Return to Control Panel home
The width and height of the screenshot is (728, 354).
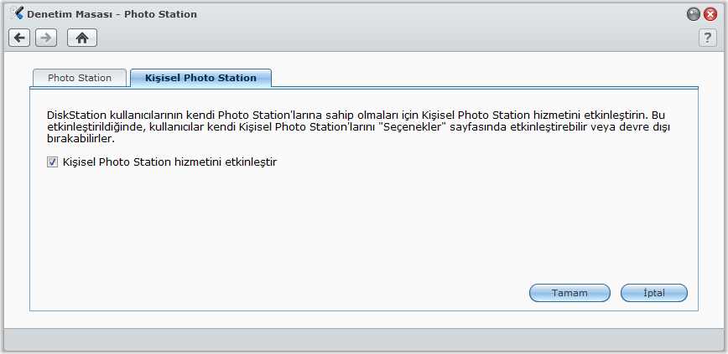click(82, 38)
